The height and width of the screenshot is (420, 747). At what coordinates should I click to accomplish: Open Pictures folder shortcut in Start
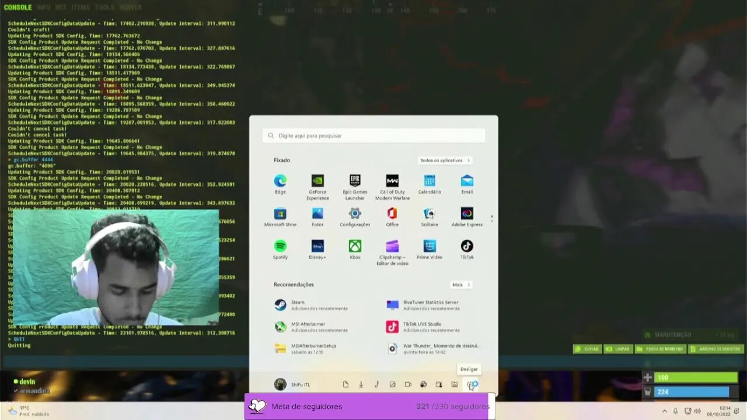(x=392, y=384)
